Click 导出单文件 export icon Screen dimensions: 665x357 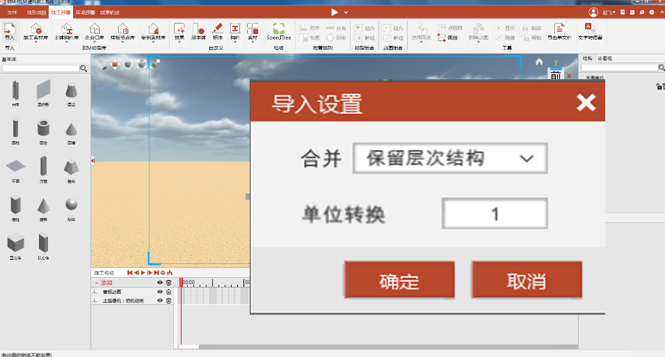tap(559, 32)
